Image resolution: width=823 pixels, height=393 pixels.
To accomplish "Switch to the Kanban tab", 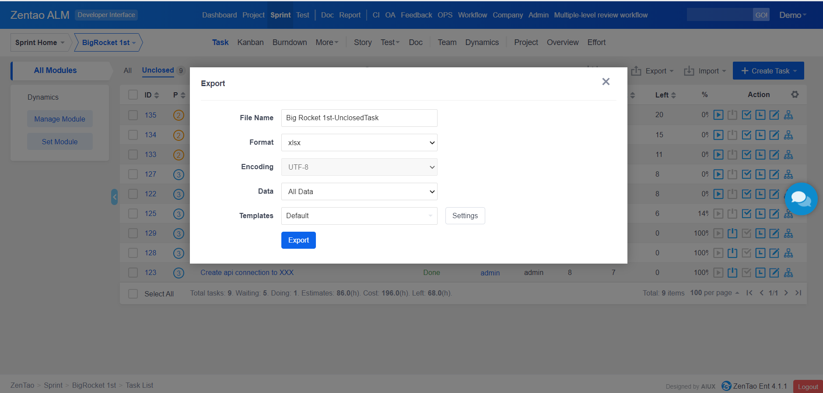I will point(250,42).
